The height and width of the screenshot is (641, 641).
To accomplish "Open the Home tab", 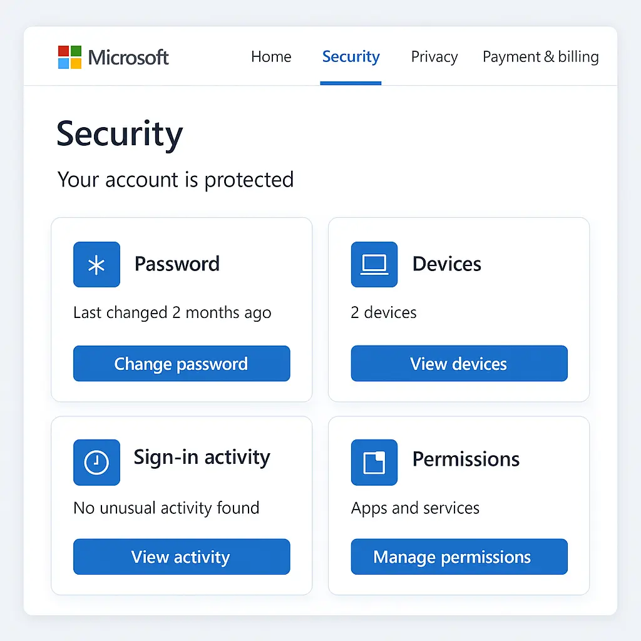I will [271, 57].
